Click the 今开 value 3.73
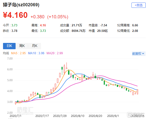The height and width of the screenshot is (119, 146). pyautogui.click(x=14, y=25)
